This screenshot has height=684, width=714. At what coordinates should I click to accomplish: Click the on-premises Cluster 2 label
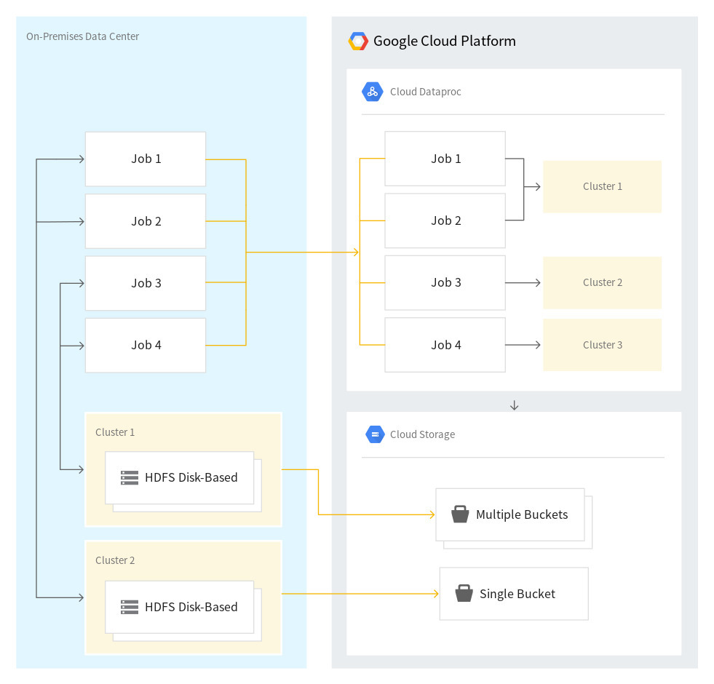[x=115, y=560]
